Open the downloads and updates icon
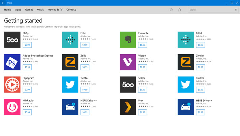The image size is (240, 136). pyautogui.click(x=171, y=10)
